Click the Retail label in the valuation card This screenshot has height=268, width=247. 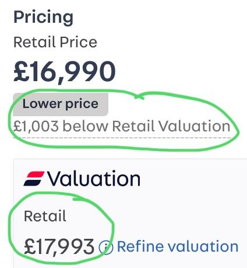45,216
